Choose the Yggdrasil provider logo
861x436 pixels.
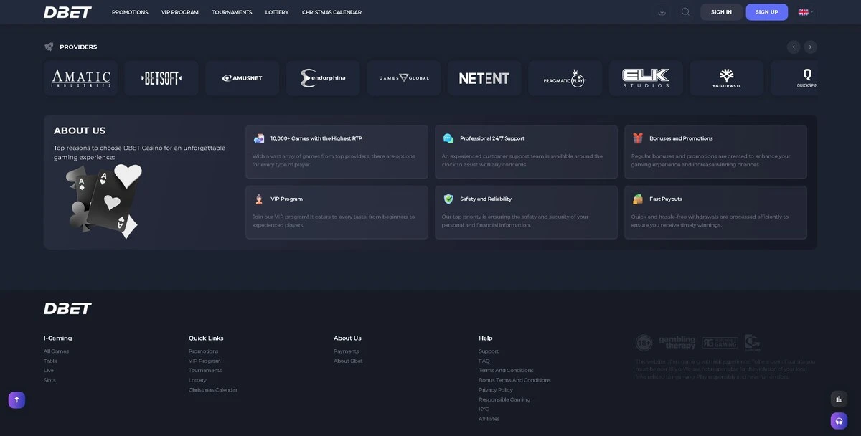click(727, 78)
